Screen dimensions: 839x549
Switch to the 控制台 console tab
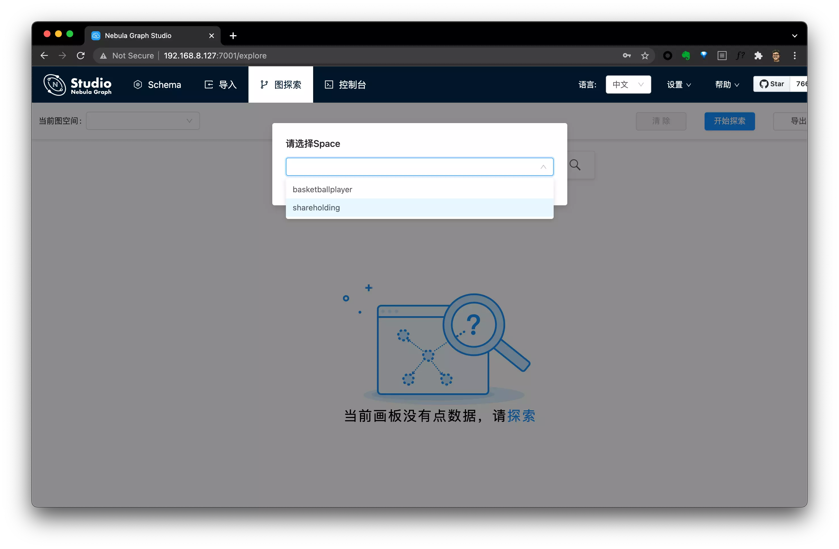tap(345, 85)
